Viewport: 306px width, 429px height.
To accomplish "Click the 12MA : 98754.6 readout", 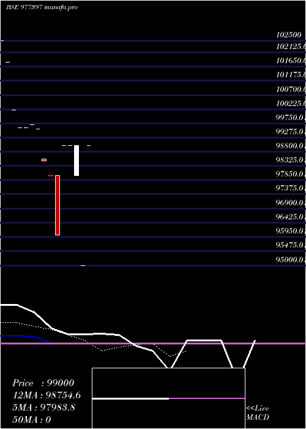I will [x=47, y=395].
